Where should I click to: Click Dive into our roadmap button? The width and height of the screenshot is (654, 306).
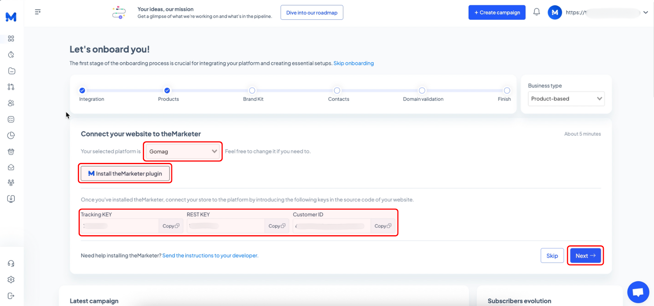click(312, 12)
